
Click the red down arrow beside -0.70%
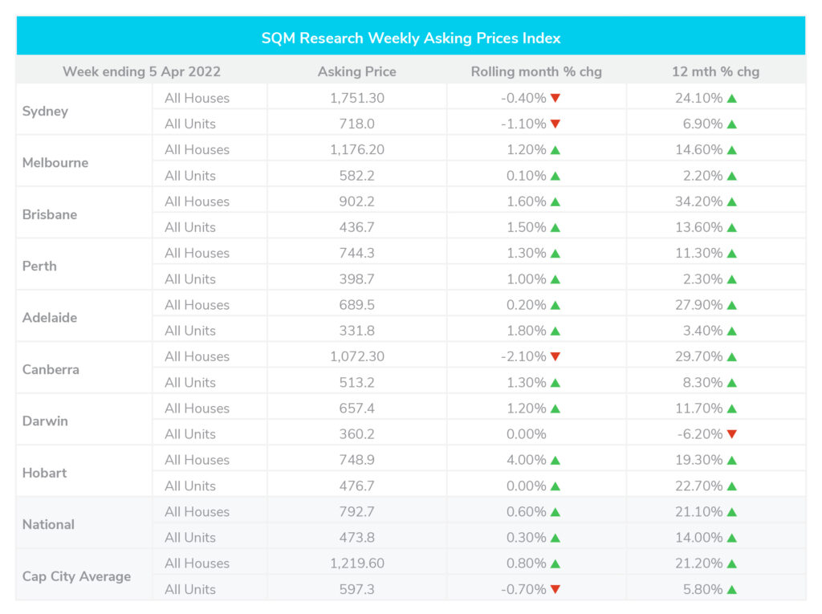point(555,589)
